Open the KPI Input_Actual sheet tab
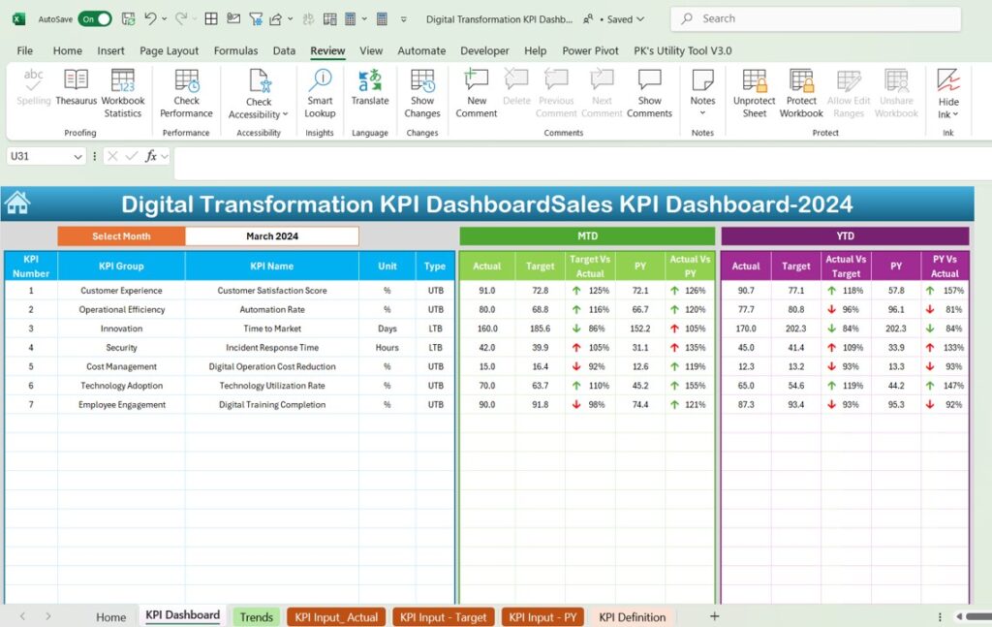The width and height of the screenshot is (992, 627). tap(336, 617)
